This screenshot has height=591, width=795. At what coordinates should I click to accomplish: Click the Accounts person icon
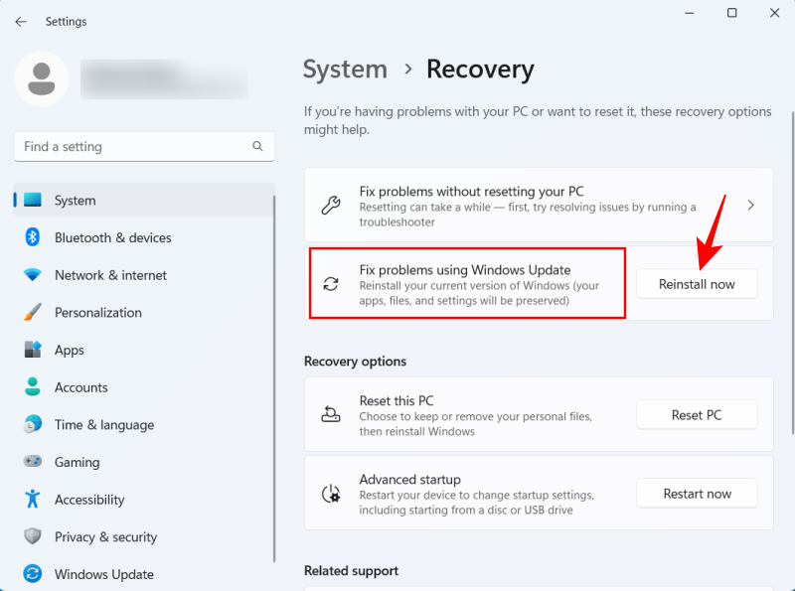pyautogui.click(x=33, y=386)
